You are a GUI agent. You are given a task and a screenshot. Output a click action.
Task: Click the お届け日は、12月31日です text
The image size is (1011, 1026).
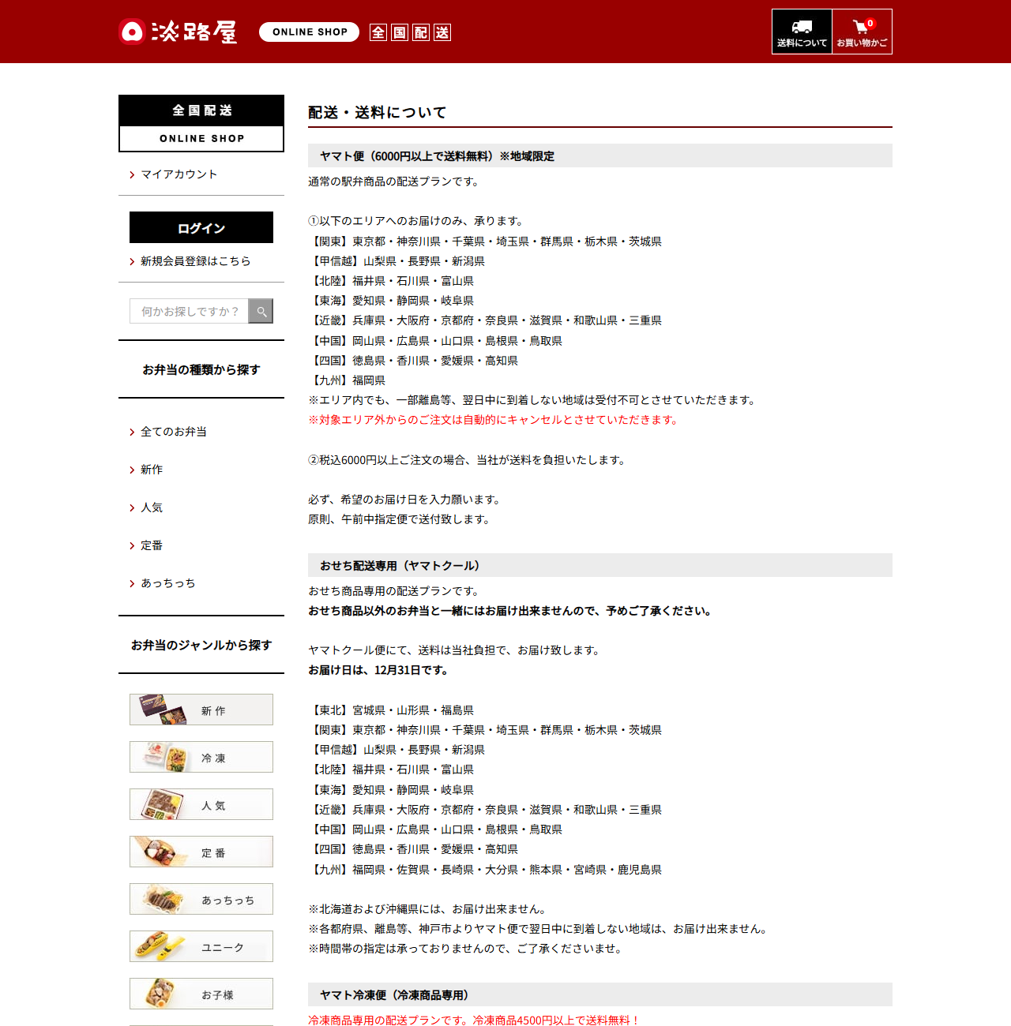point(378,670)
